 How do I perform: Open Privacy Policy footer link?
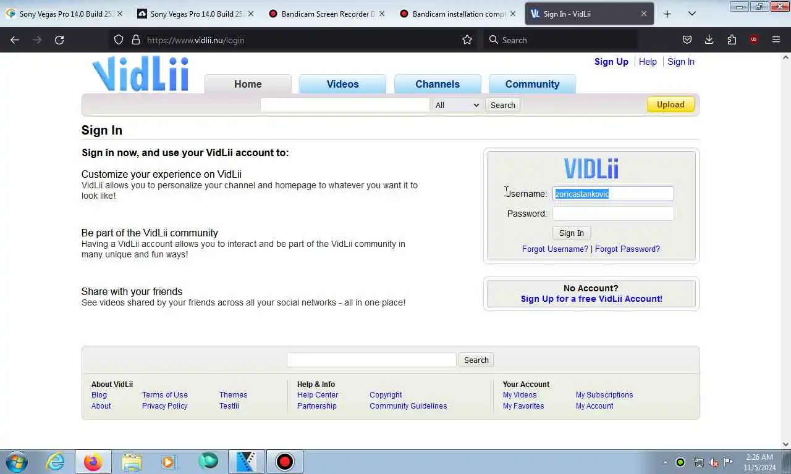pos(164,406)
